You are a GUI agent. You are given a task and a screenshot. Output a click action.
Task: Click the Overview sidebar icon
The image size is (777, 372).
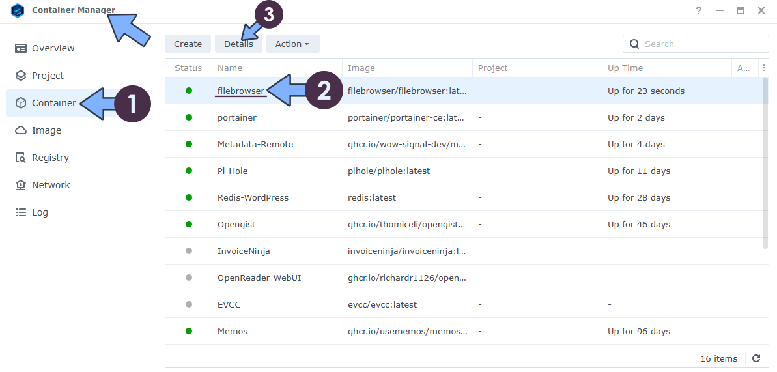pyautogui.click(x=20, y=48)
